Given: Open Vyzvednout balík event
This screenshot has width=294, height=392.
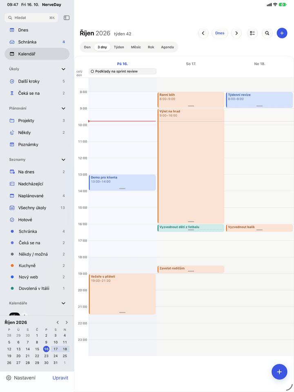Looking at the screenshot, I should 259,228.
